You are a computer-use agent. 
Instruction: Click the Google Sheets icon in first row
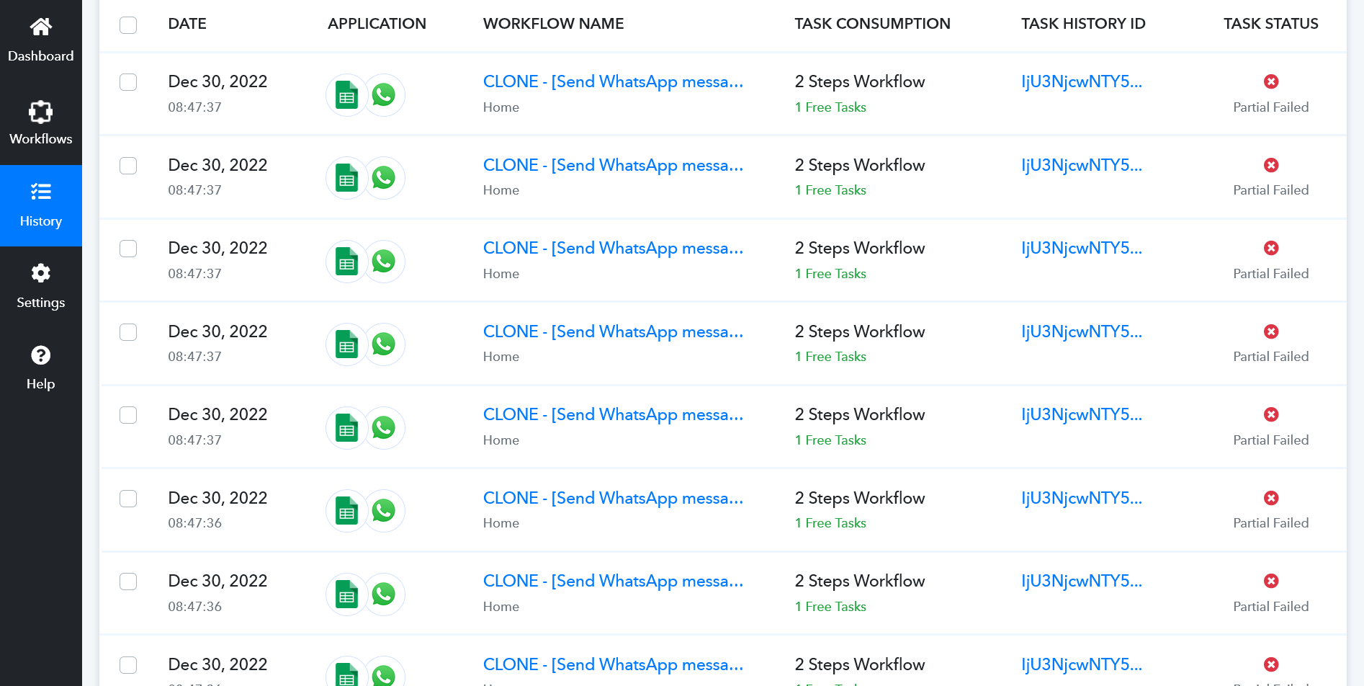(347, 95)
